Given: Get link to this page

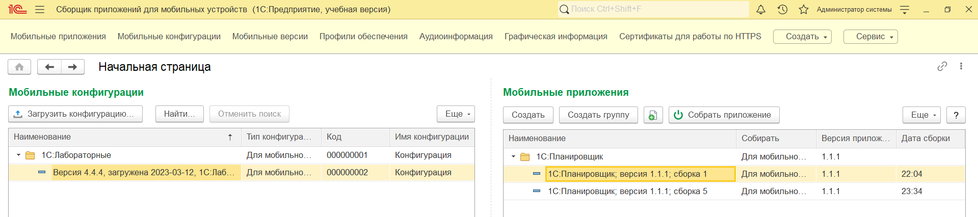Looking at the screenshot, I should pos(942,66).
